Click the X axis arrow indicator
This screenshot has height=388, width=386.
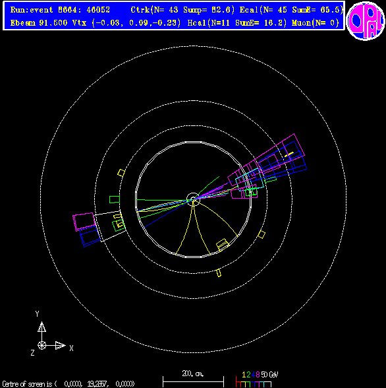pyautogui.click(x=60, y=346)
